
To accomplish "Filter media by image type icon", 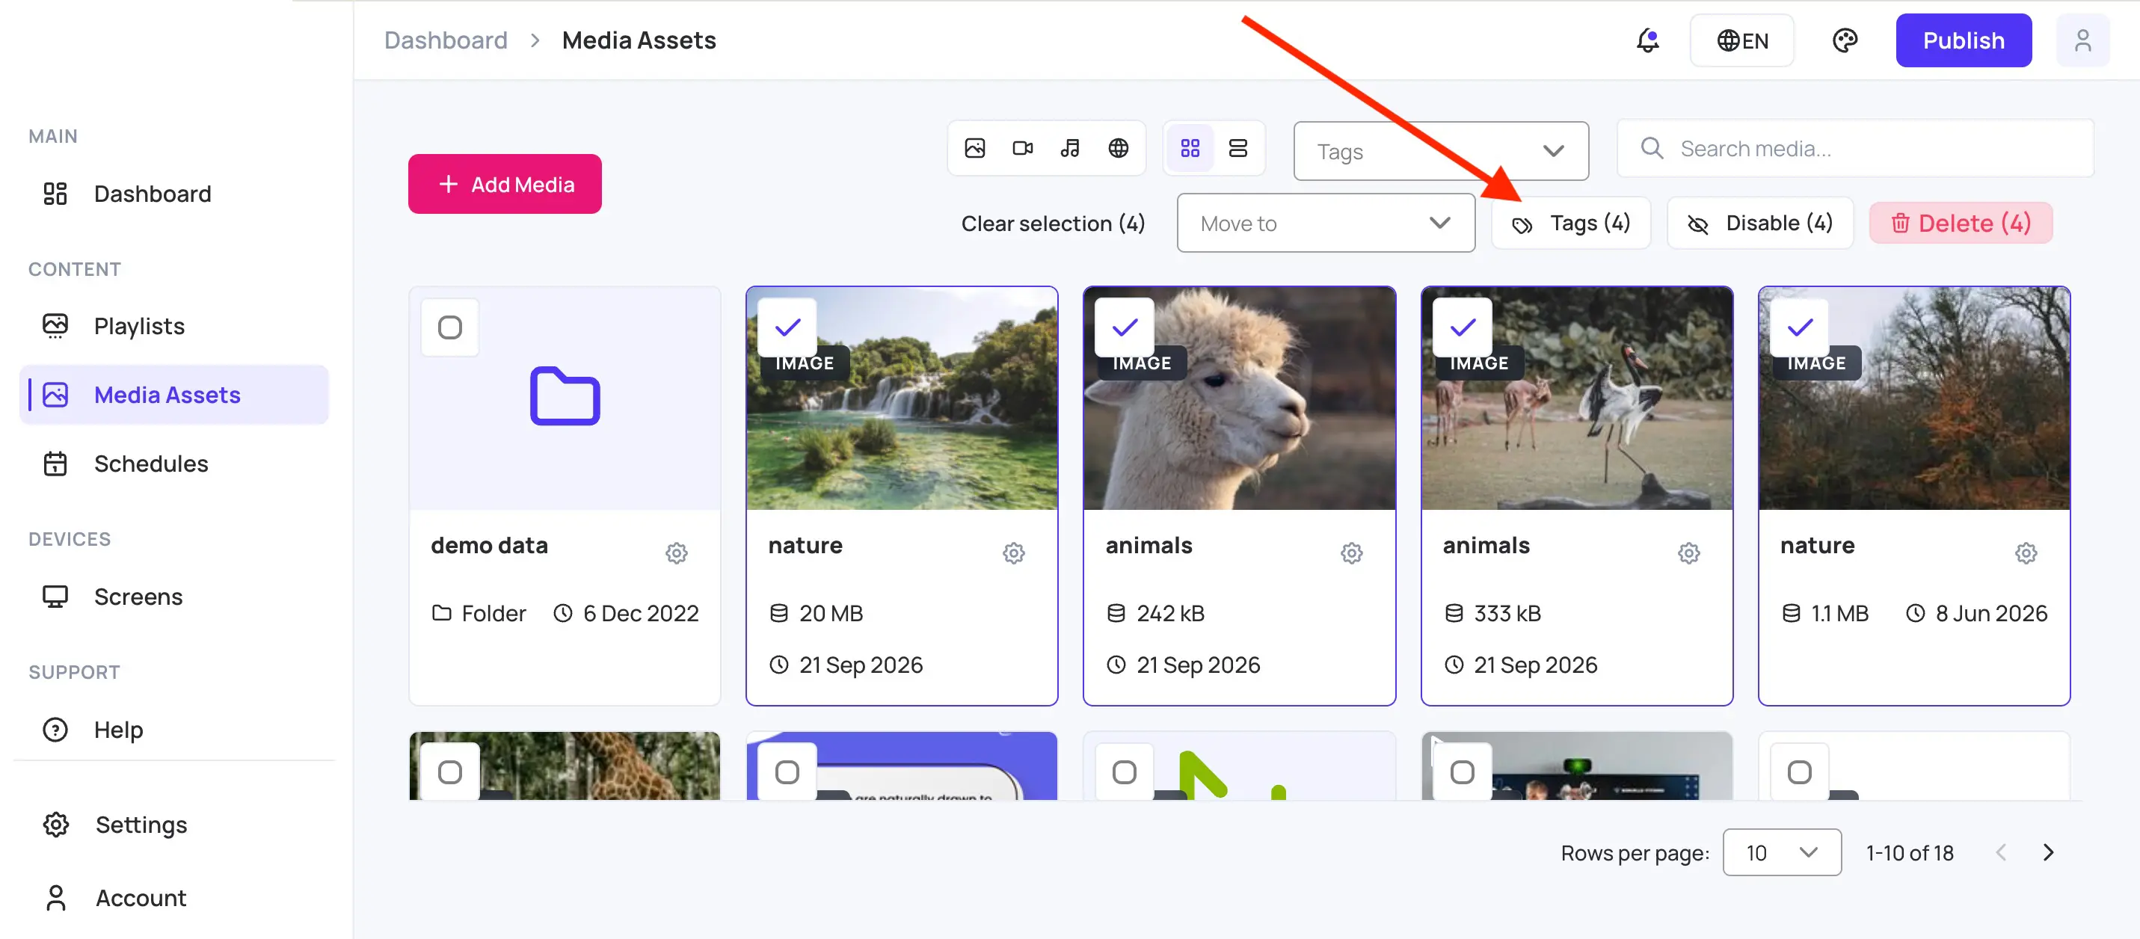I will click(974, 149).
